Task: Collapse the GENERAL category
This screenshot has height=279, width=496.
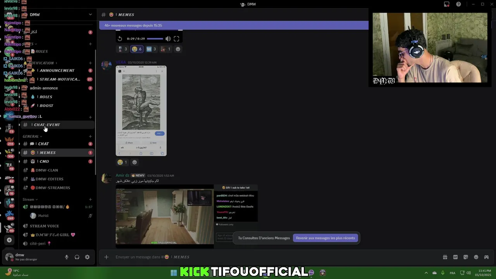Action: (x=32, y=136)
